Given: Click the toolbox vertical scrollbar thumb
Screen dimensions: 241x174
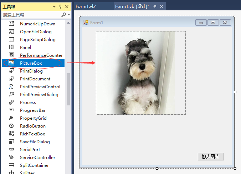Looking at the screenshot, I should [68, 89].
